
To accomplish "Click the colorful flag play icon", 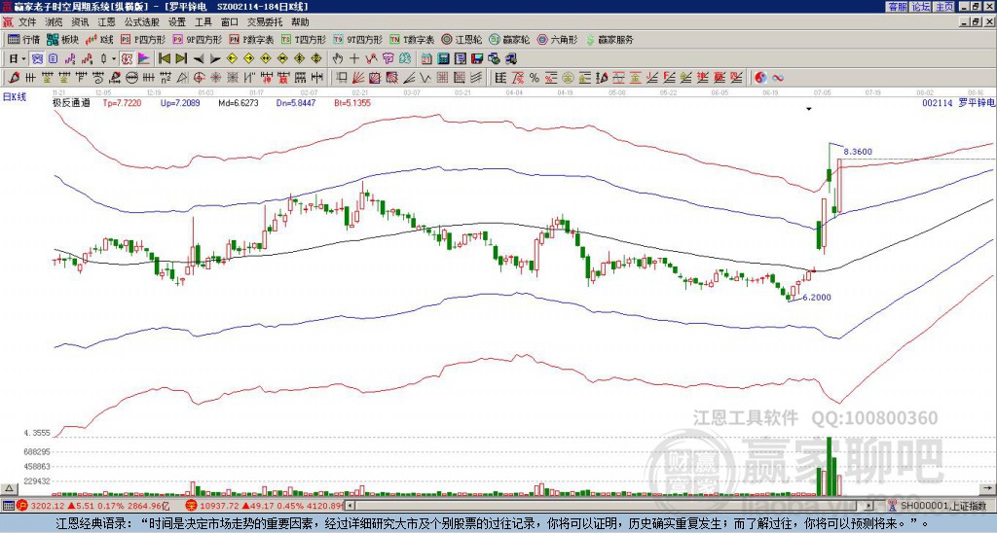I will [144, 59].
